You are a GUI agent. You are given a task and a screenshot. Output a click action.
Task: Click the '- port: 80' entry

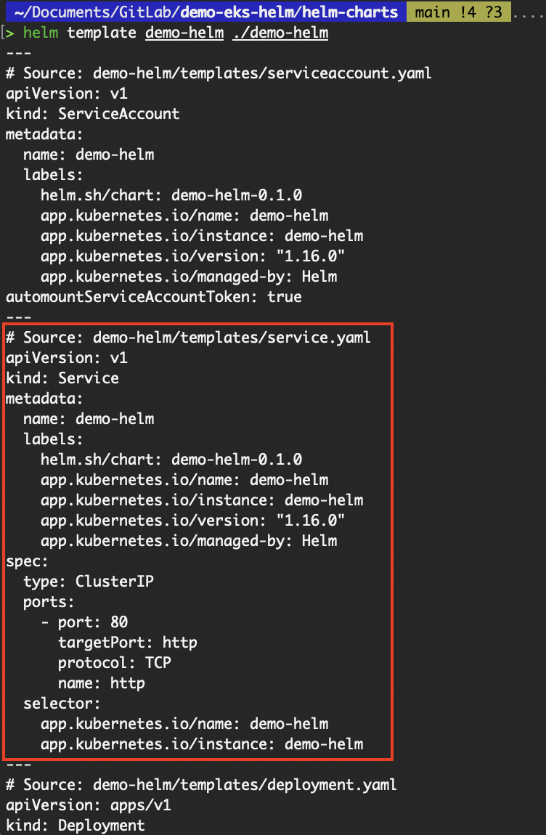click(84, 622)
